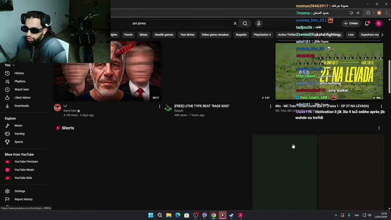Open Steam from the taskbar
This screenshot has width=391, height=220.
[x=232, y=215]
